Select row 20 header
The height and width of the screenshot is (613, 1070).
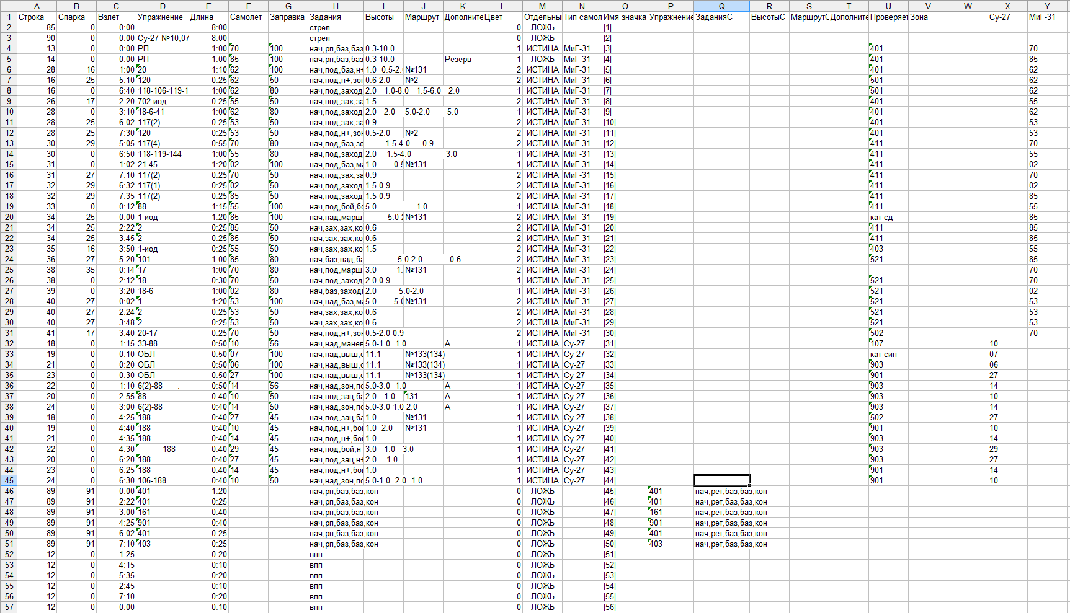(x=9, y=217)
